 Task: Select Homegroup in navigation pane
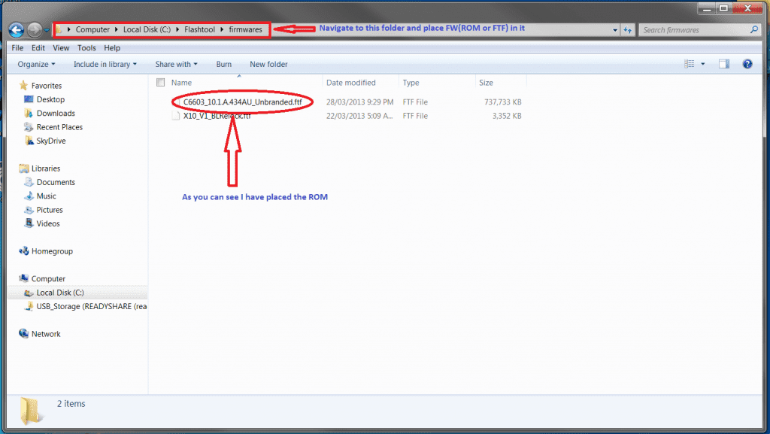coord(52,251)
